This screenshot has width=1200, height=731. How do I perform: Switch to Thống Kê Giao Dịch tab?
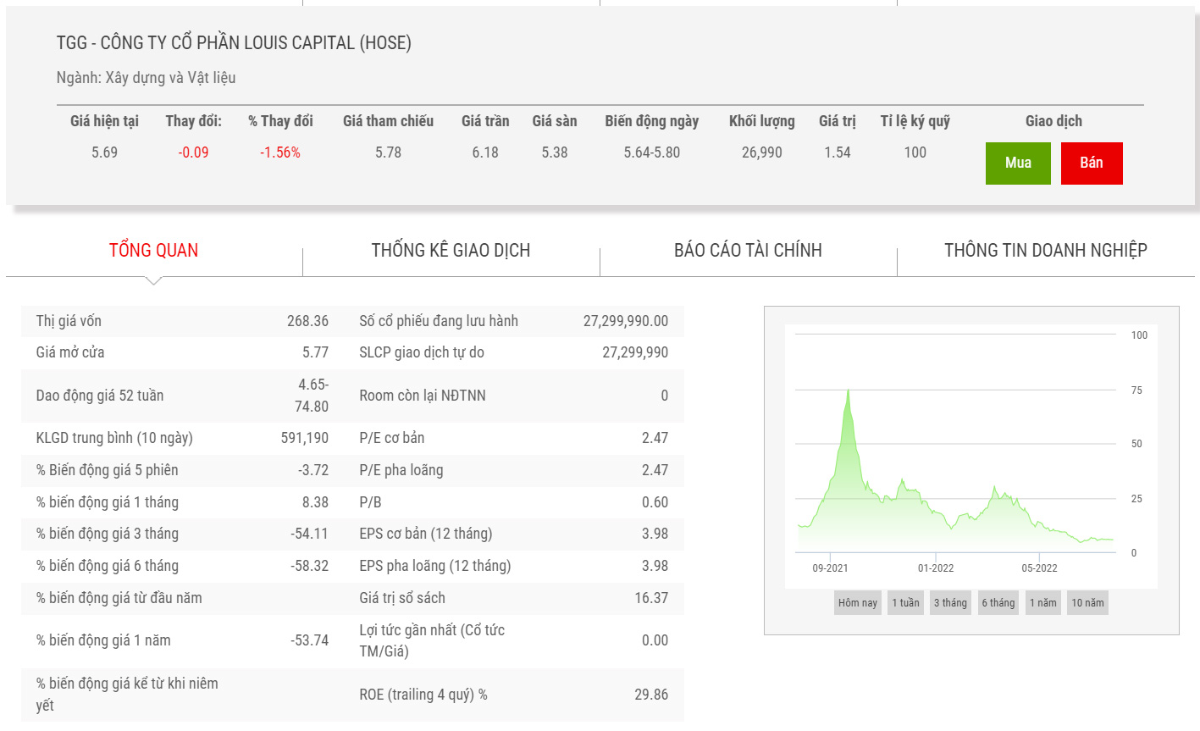pos(451,251)
